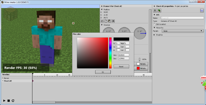Click the grid icon under Position values
206x105 pixels.
coord(113,21)
